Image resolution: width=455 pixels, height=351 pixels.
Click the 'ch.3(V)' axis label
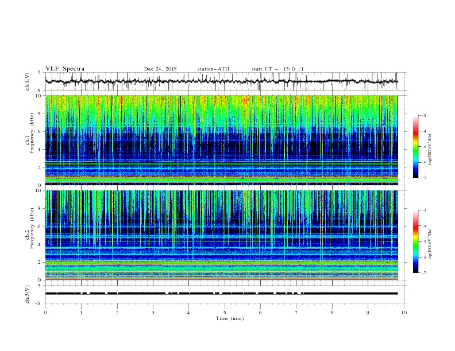point(28,294)
